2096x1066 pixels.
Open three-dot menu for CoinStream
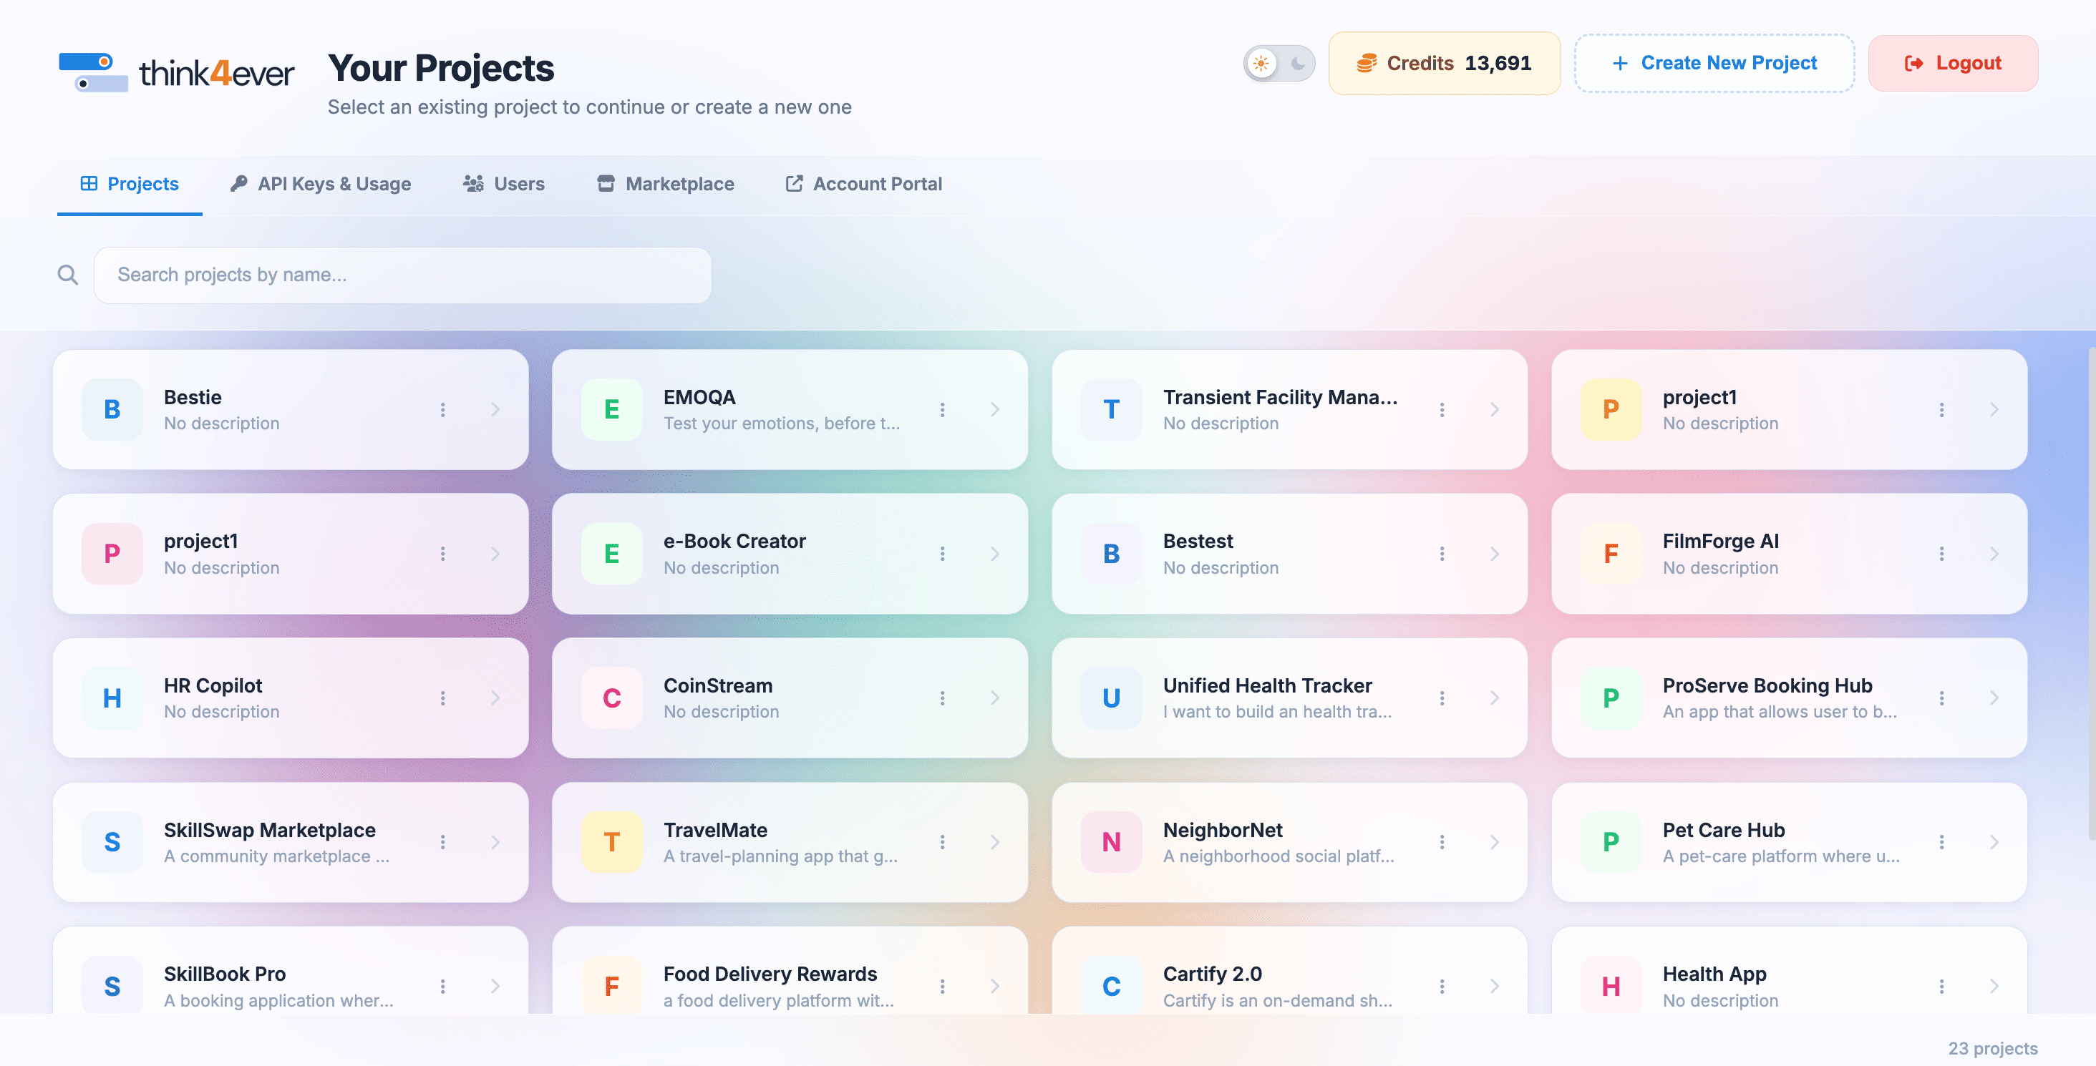point(942,698)
